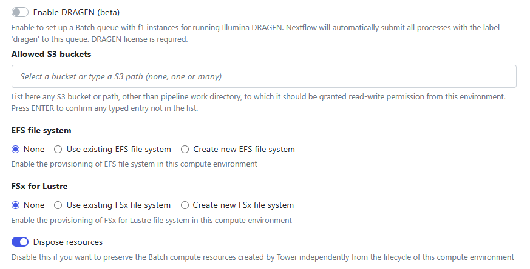This screenshot has height=269, width=530.
Task: Pick the Create new FSx file system radio button
Action: click(x=185, y=205)
